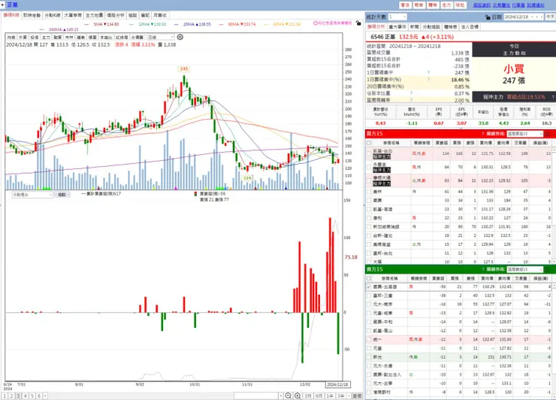The height and width of the screenshot is (400, 556).
Task: Click red icon at right of 買方15 header
Action: (x=548, y=134)
